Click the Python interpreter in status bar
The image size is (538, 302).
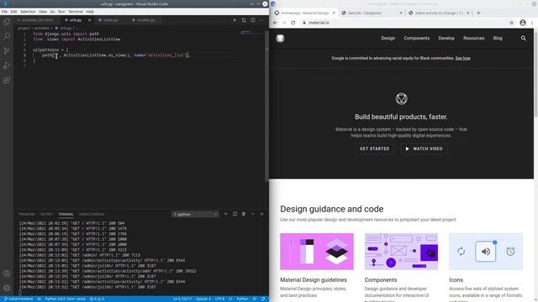pos(65,299)
